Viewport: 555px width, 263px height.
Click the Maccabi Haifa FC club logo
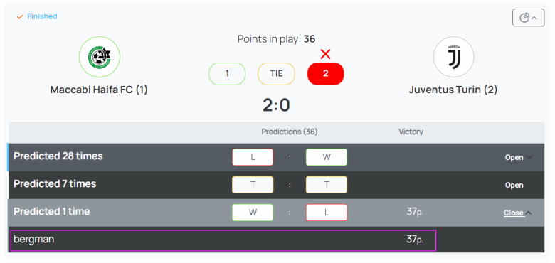pyautogui.click(x=100, y=57)
